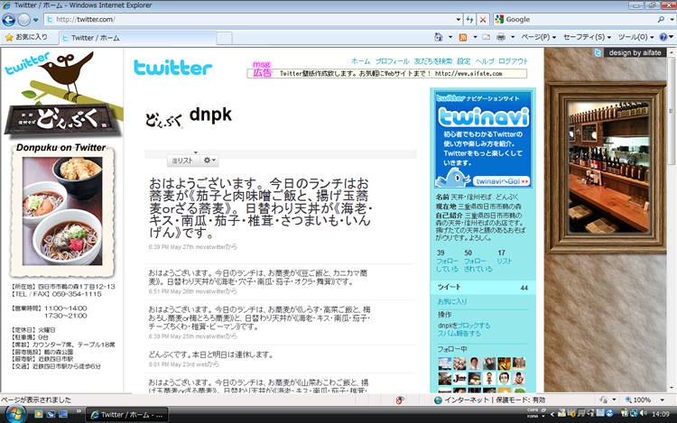The height and width of the screenshot is (423, 677).
Task: Click the Read Mail icon
Action: pyautogui.click(x=487, y=37)
